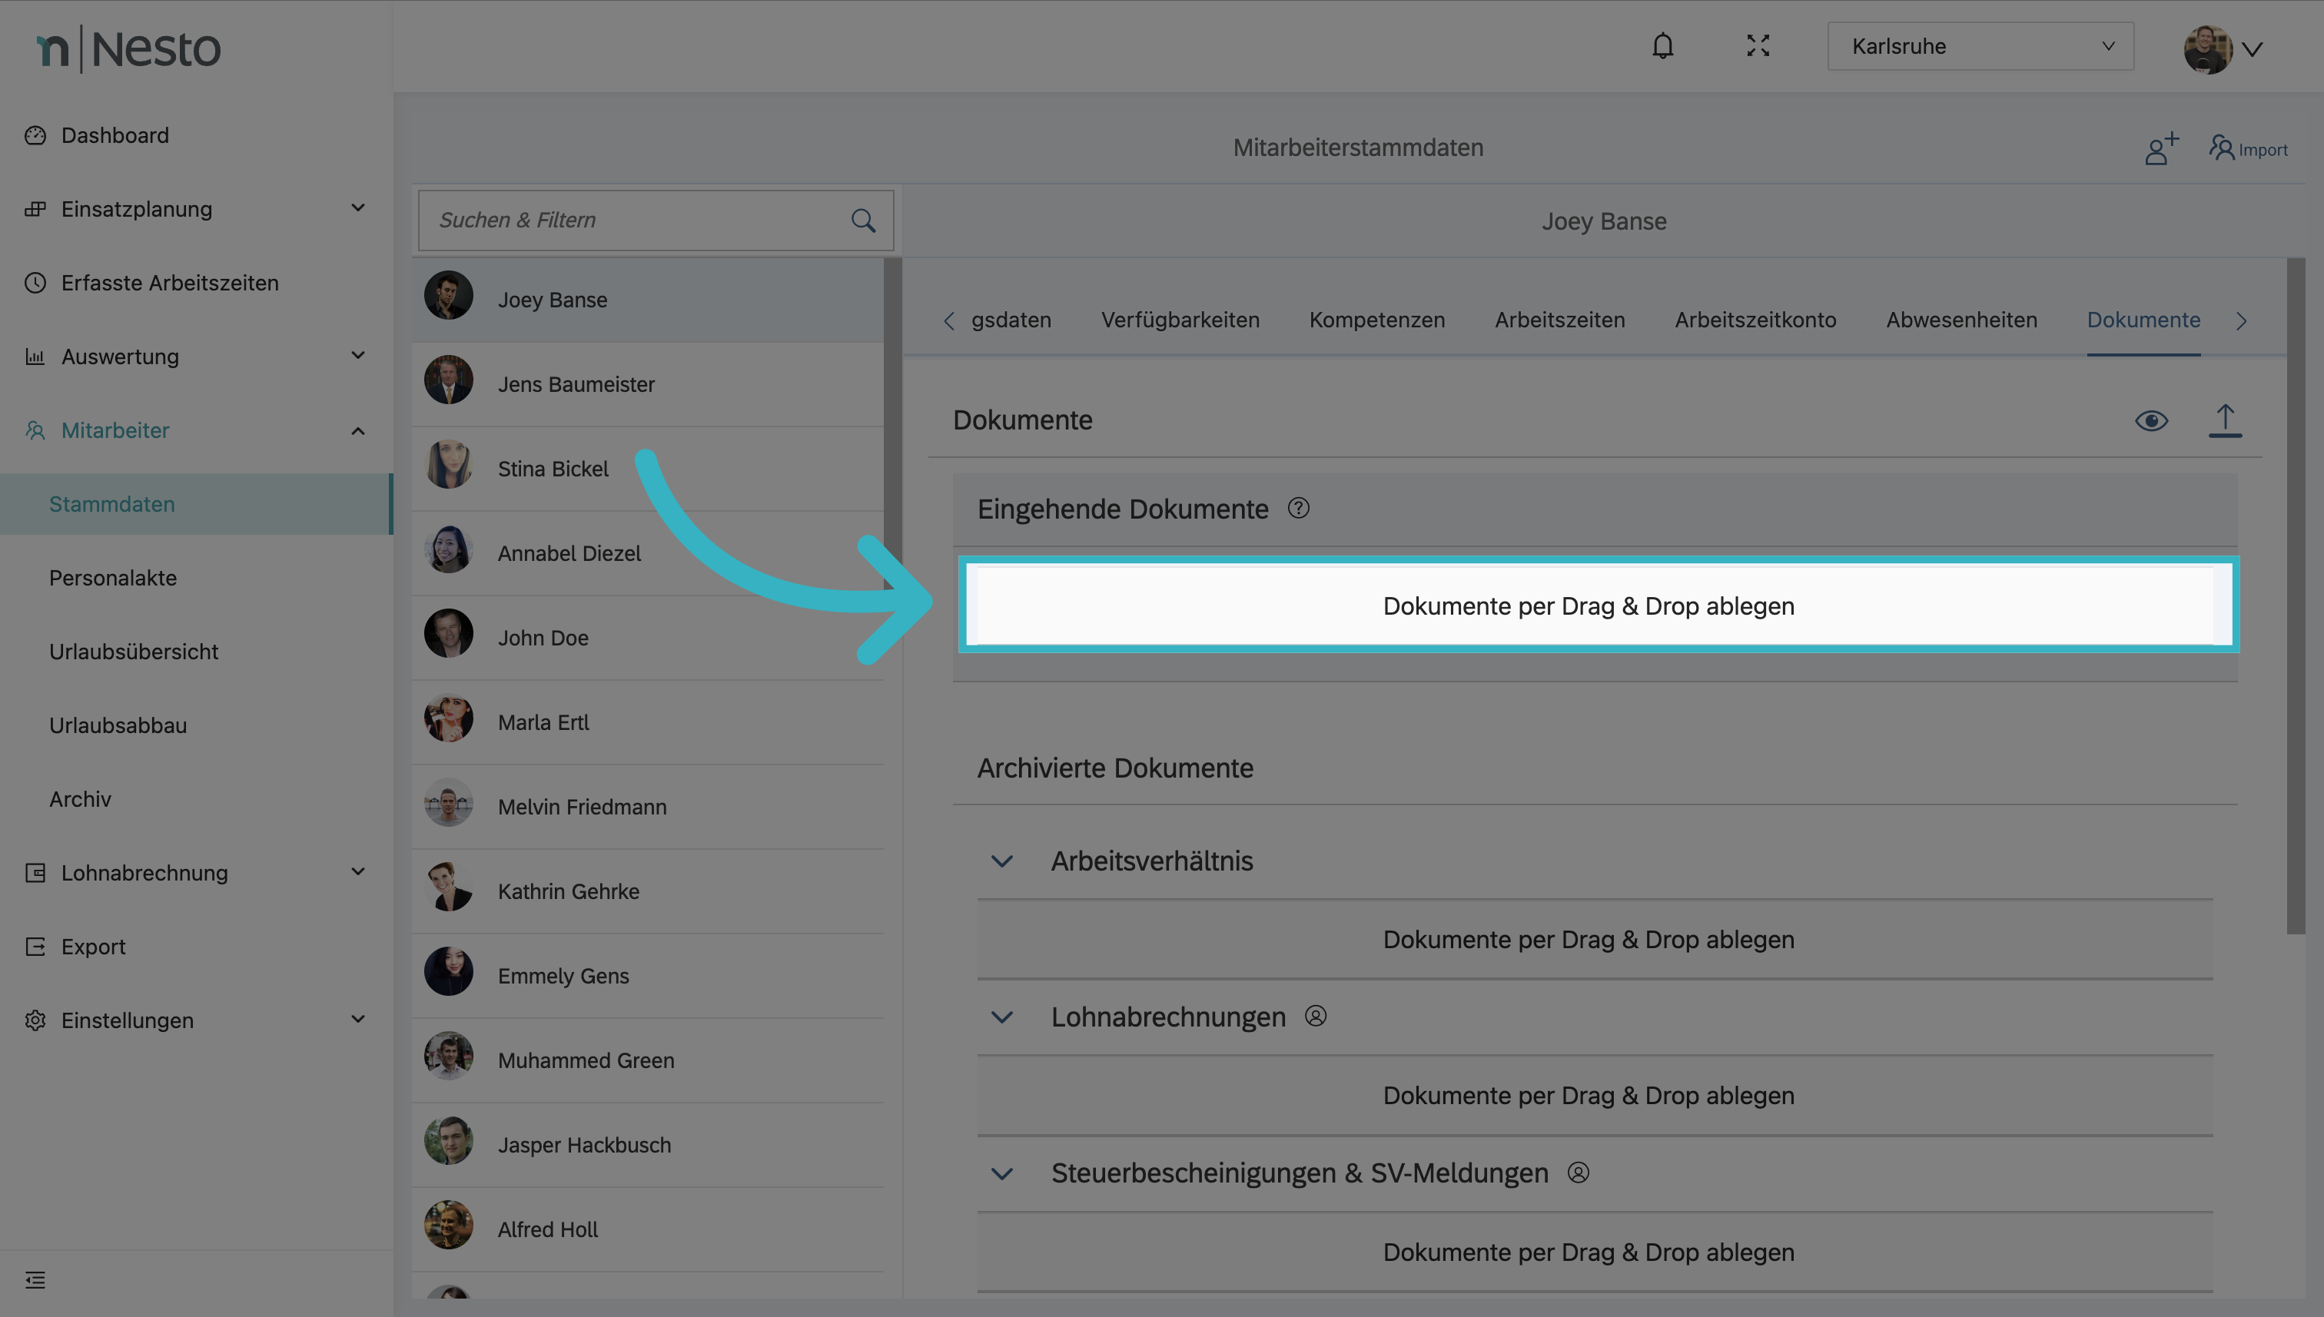Collapse sidebar with bottom-left menu icon
The image size is (2324, 1317).
pyautogui.click(x=35, y=1280)
